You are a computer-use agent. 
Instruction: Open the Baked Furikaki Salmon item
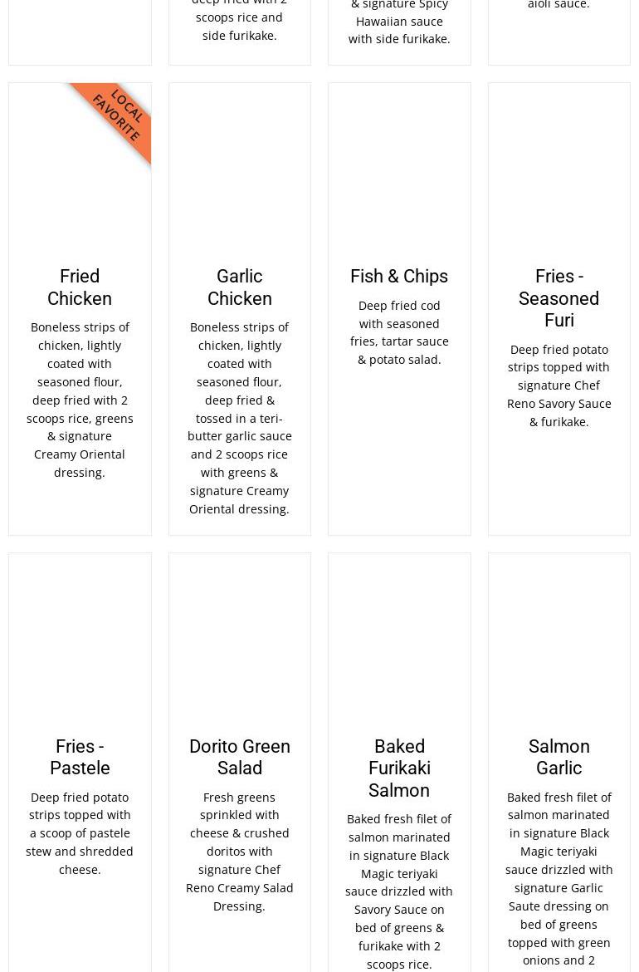click(x=399, y=768)
